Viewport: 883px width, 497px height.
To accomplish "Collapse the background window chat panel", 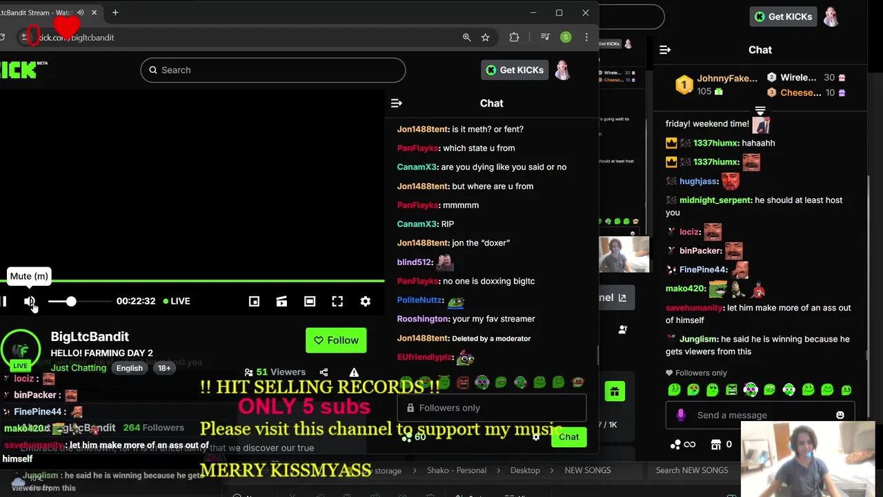I will tap(665, 50).
